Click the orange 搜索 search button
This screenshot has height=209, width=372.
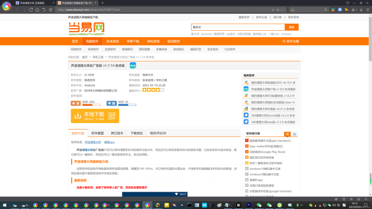(292, 27)
